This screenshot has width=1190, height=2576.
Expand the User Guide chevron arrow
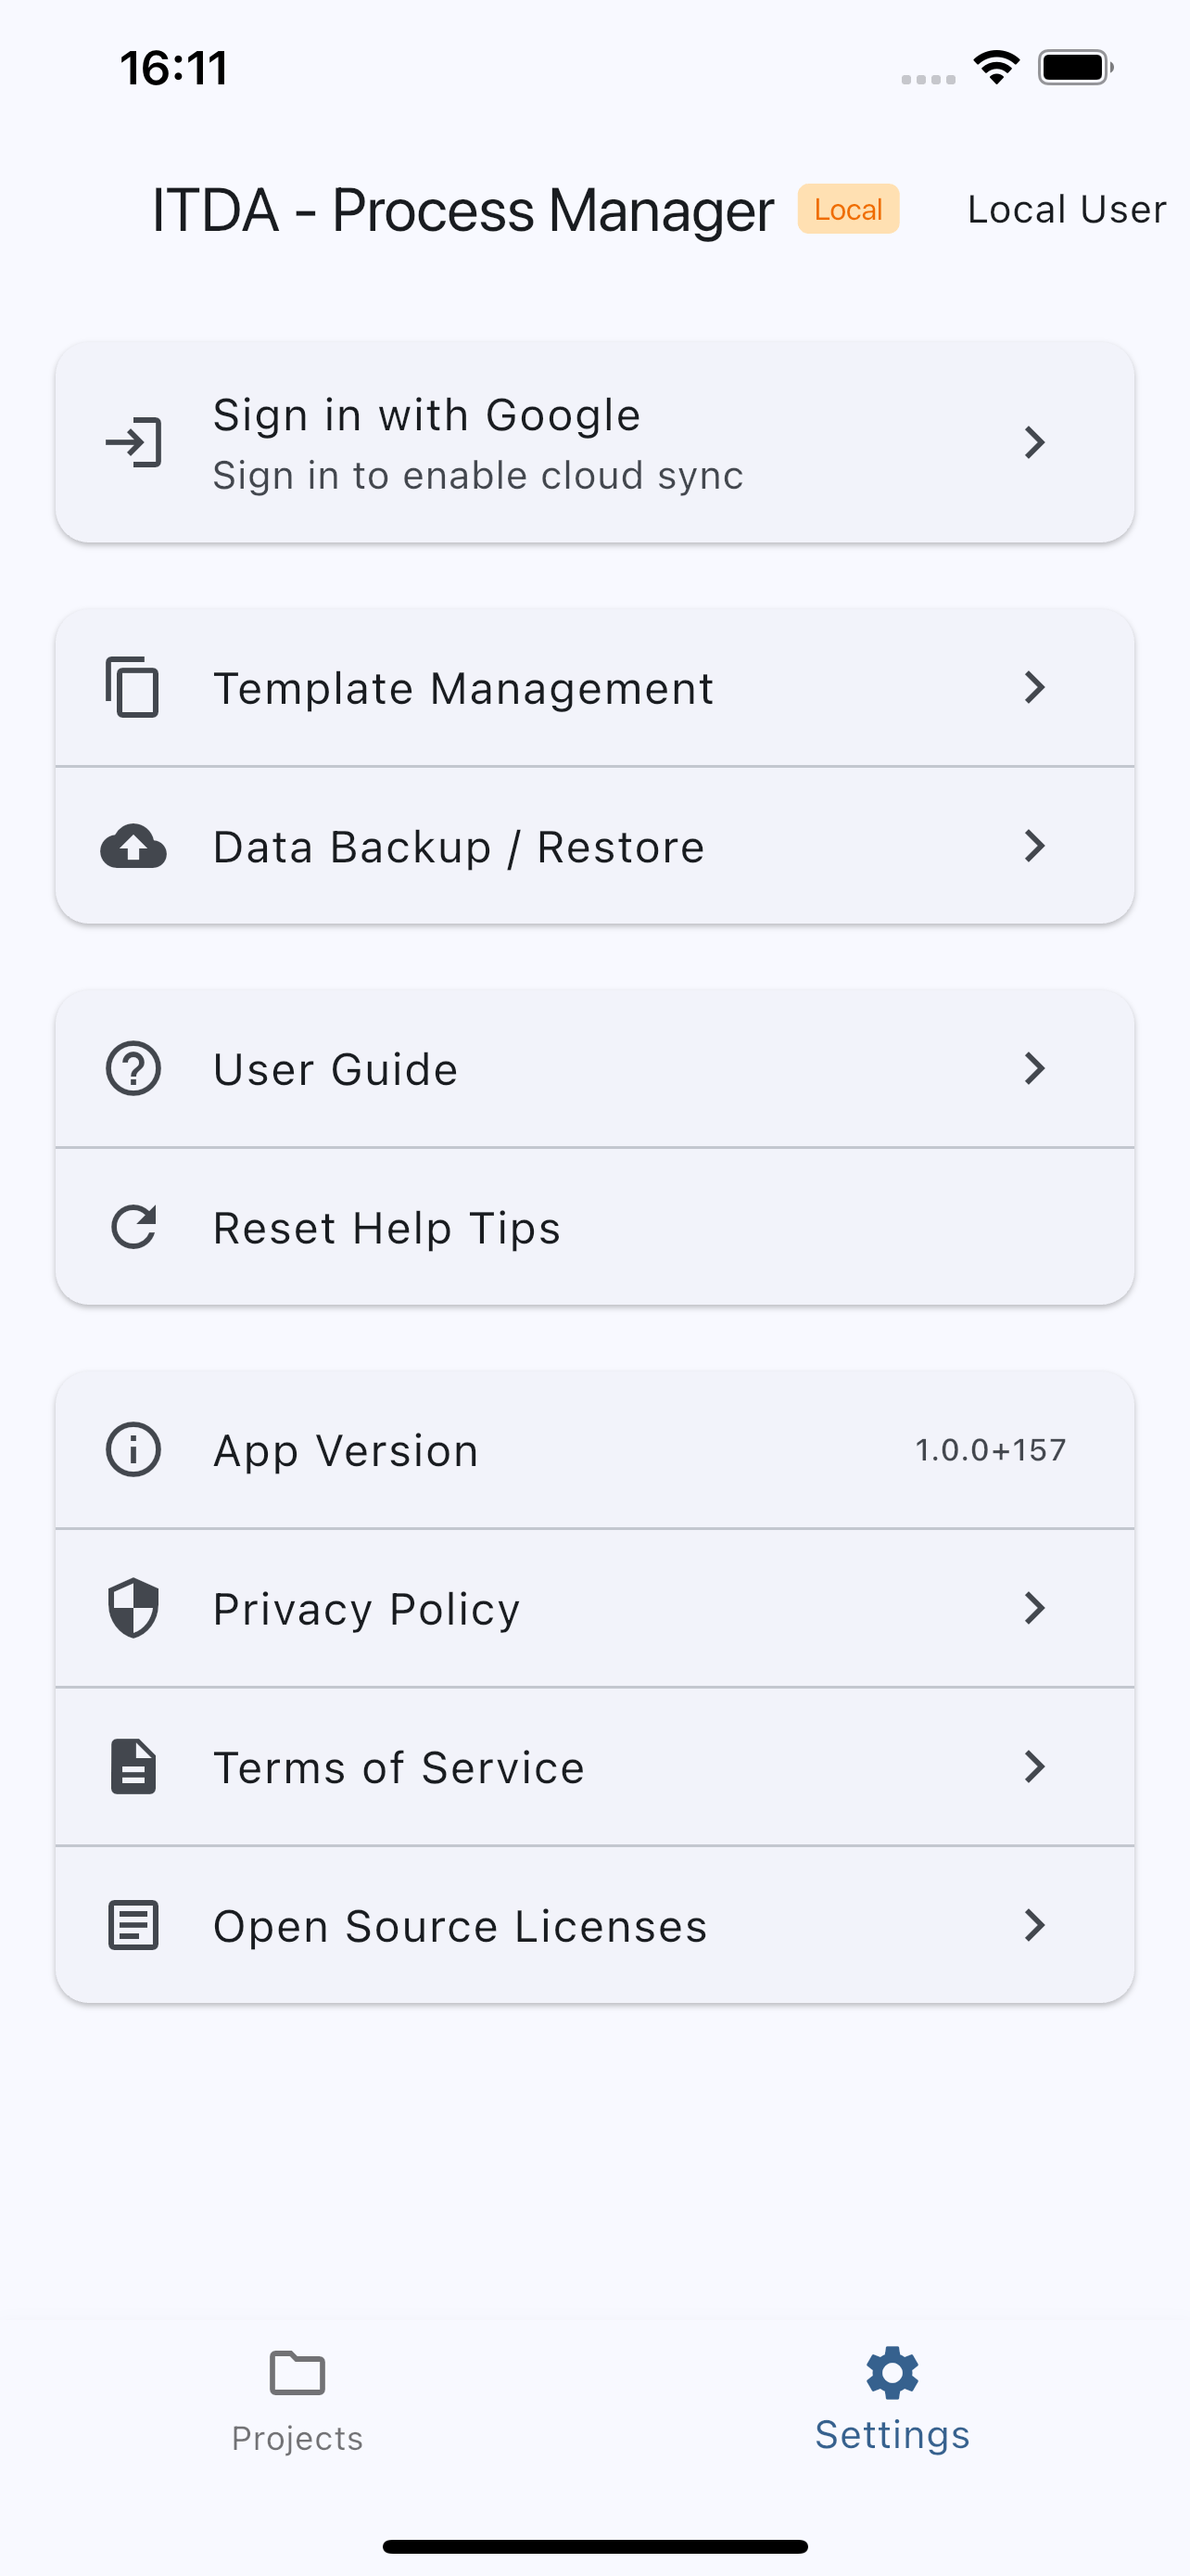[1034, 1068]
